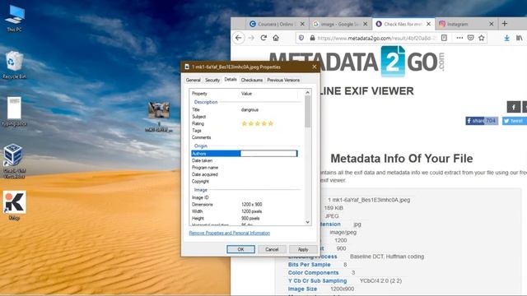This screenshot has height=296, width=527.
Task: Click the Facebook share 704 button
Action: (x=482, y=121)
